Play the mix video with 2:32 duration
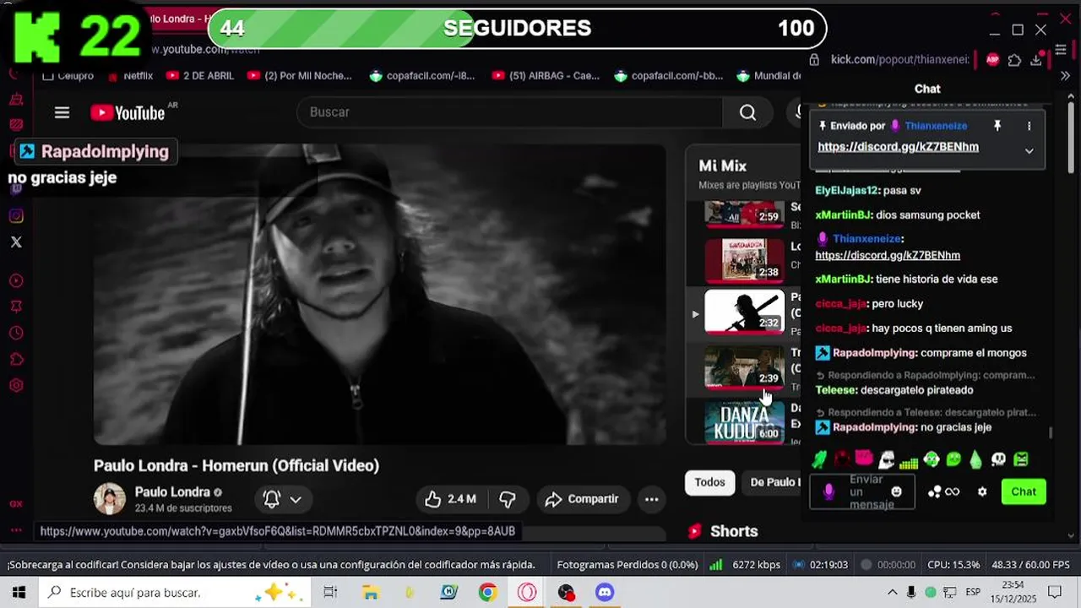Image resolution: width=1081 pixels, height=608 pixels. tap(745, 312)
